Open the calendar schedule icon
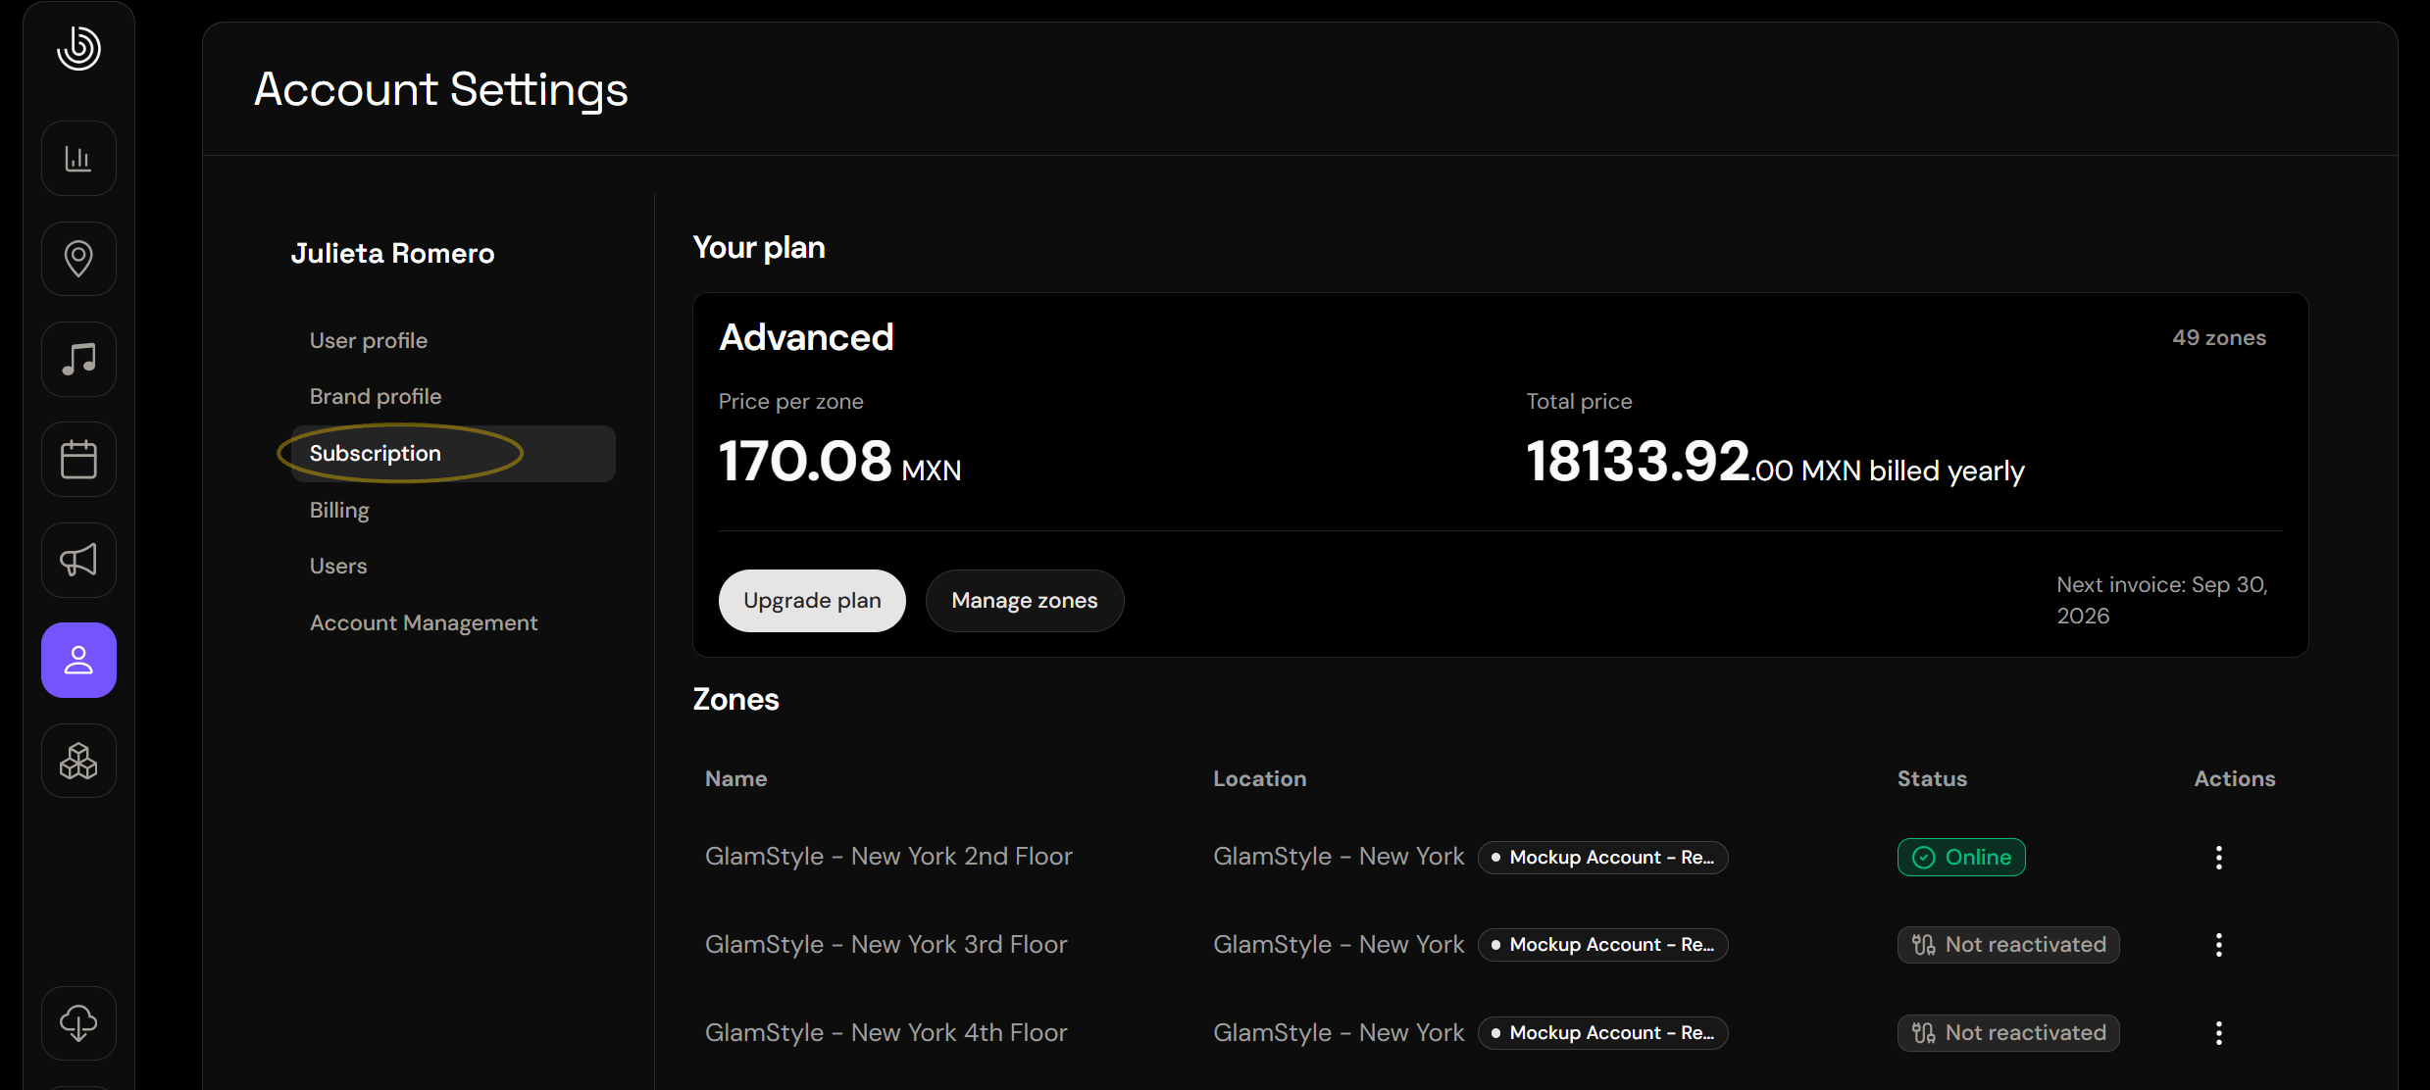The image size is (2430, 1090). pyautogui.click(x=78, y=460)
